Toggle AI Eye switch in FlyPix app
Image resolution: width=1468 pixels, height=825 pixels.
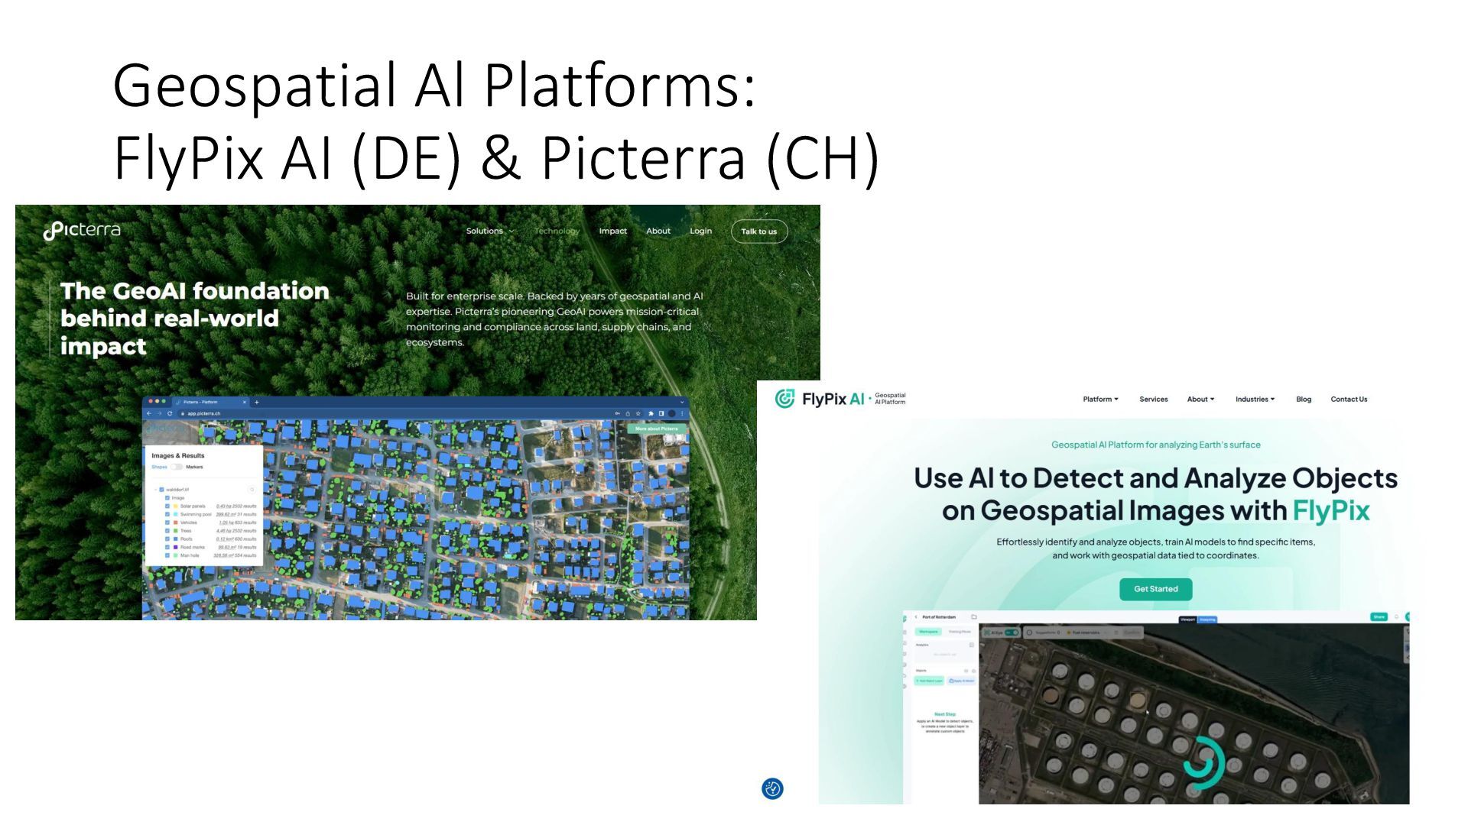tap(1012, 632)
